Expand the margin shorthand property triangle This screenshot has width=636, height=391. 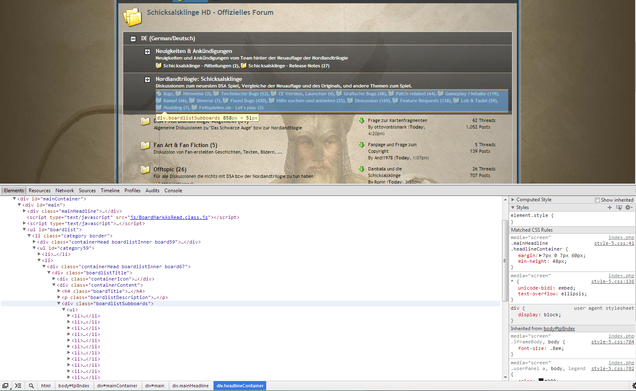tap(540, 255)
